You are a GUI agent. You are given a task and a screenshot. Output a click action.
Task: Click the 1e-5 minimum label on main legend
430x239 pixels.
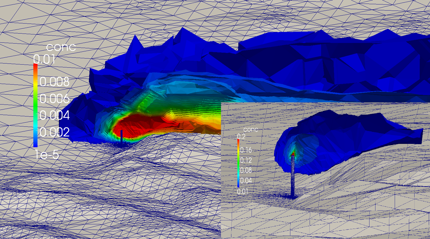(46, 155)
